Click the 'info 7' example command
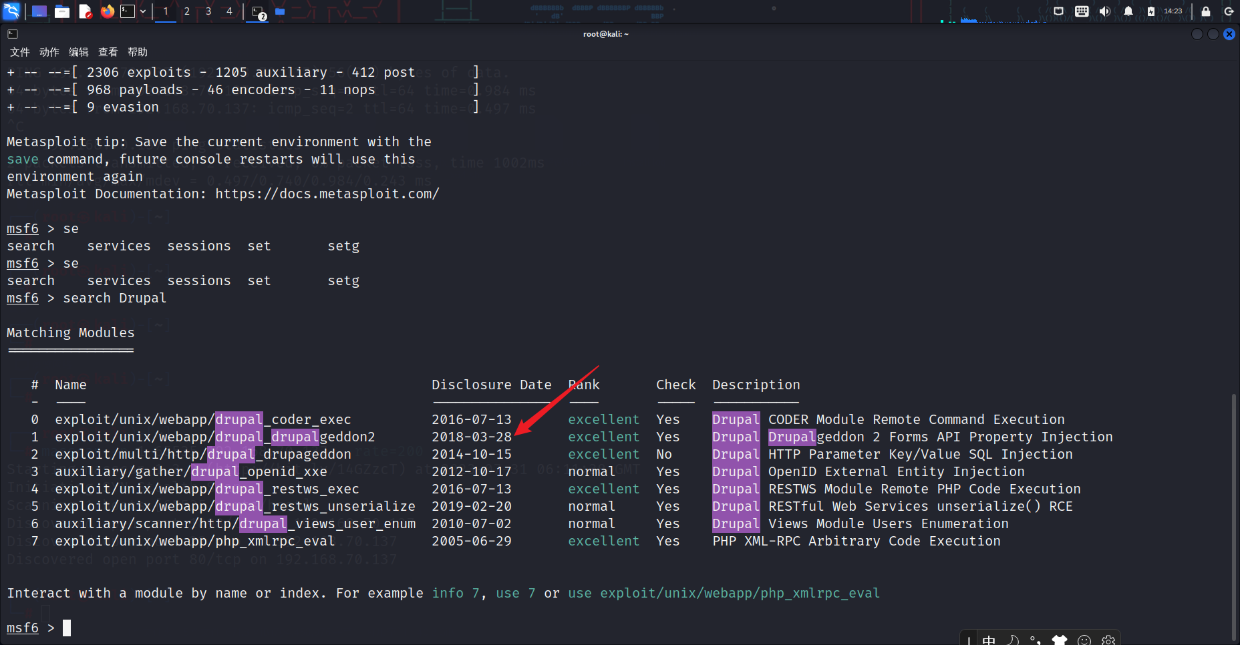 tap(456, 593)
